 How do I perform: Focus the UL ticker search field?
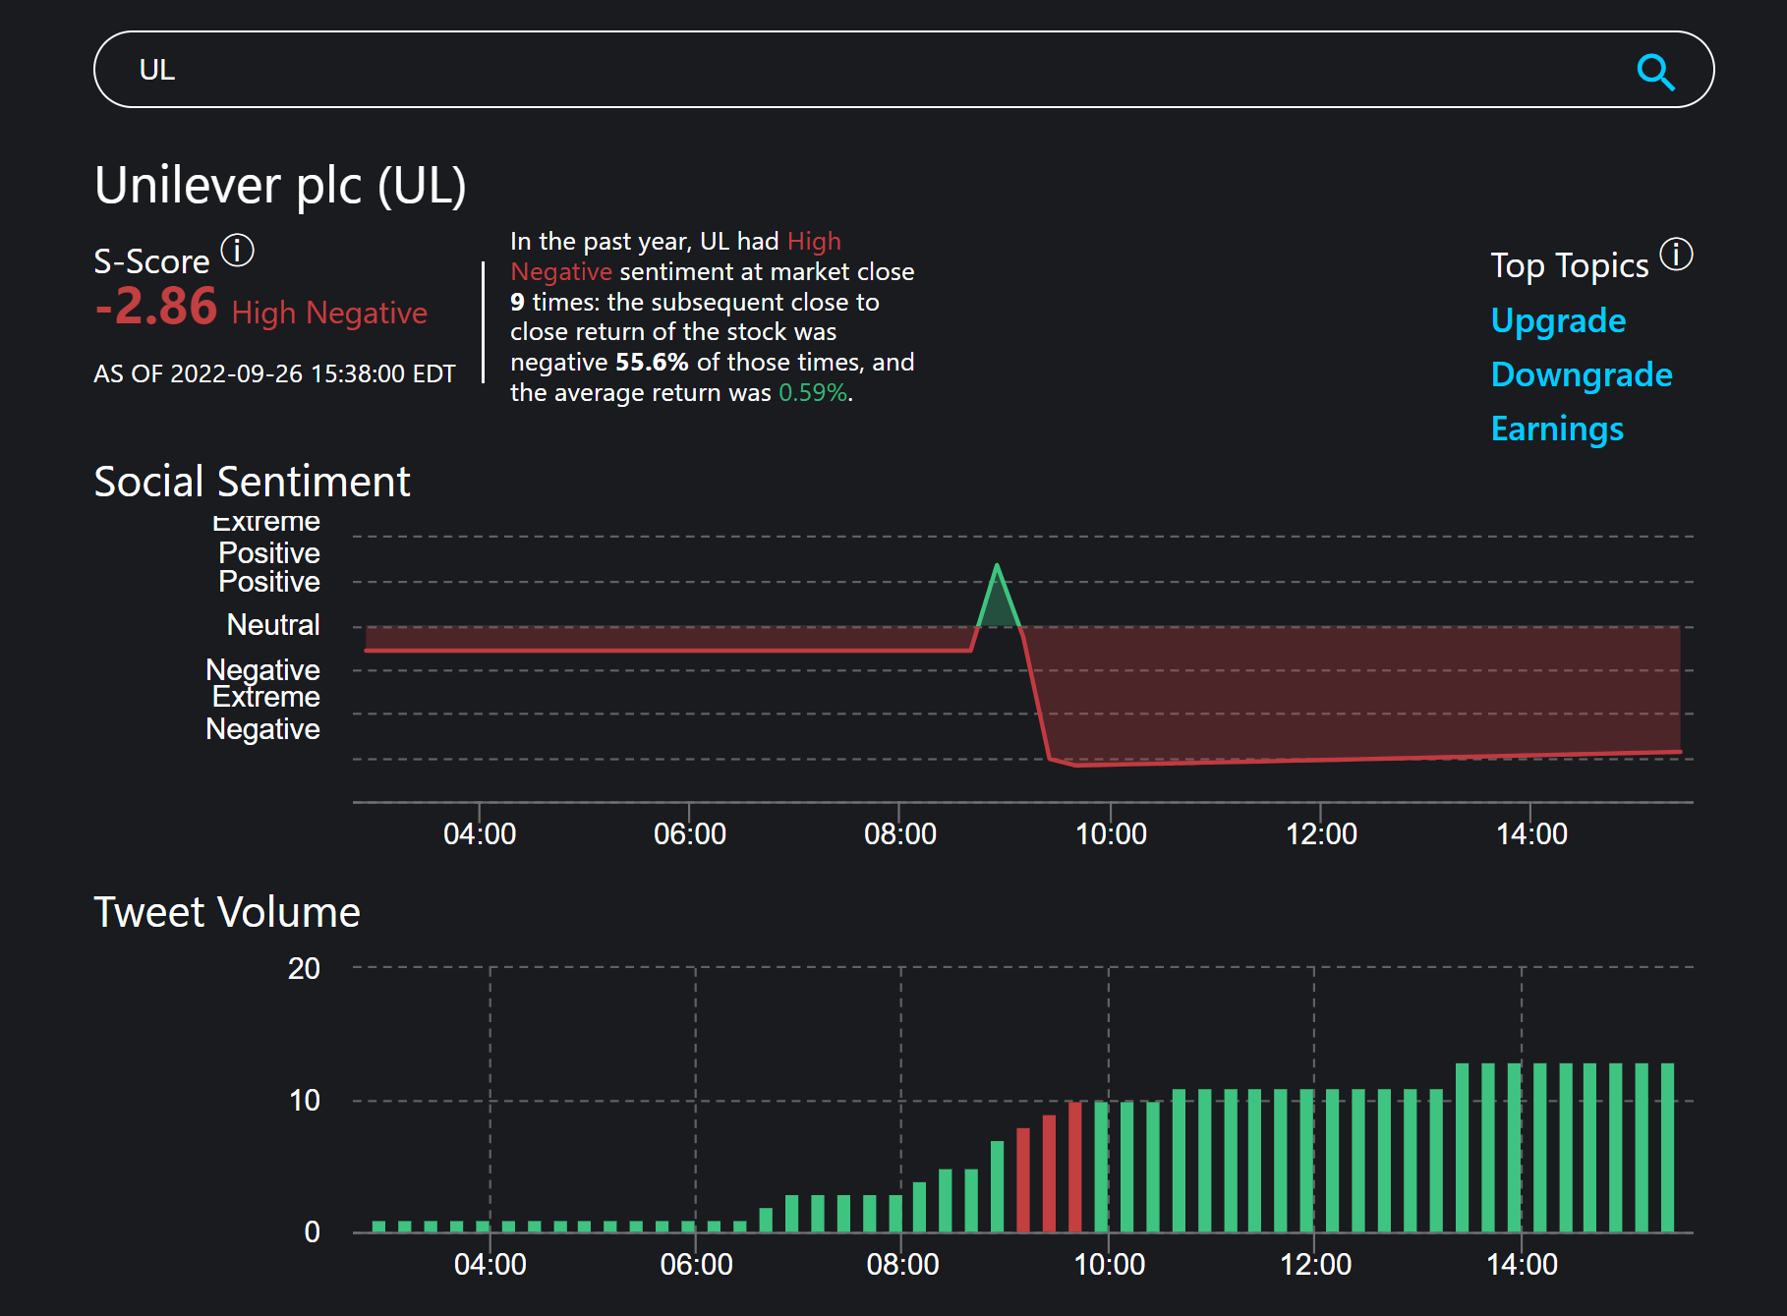pos(903,70)
